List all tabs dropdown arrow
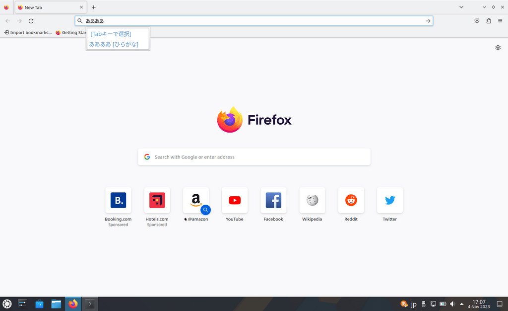508x311 pixels. pyautogui.click(x=461, y=7)
